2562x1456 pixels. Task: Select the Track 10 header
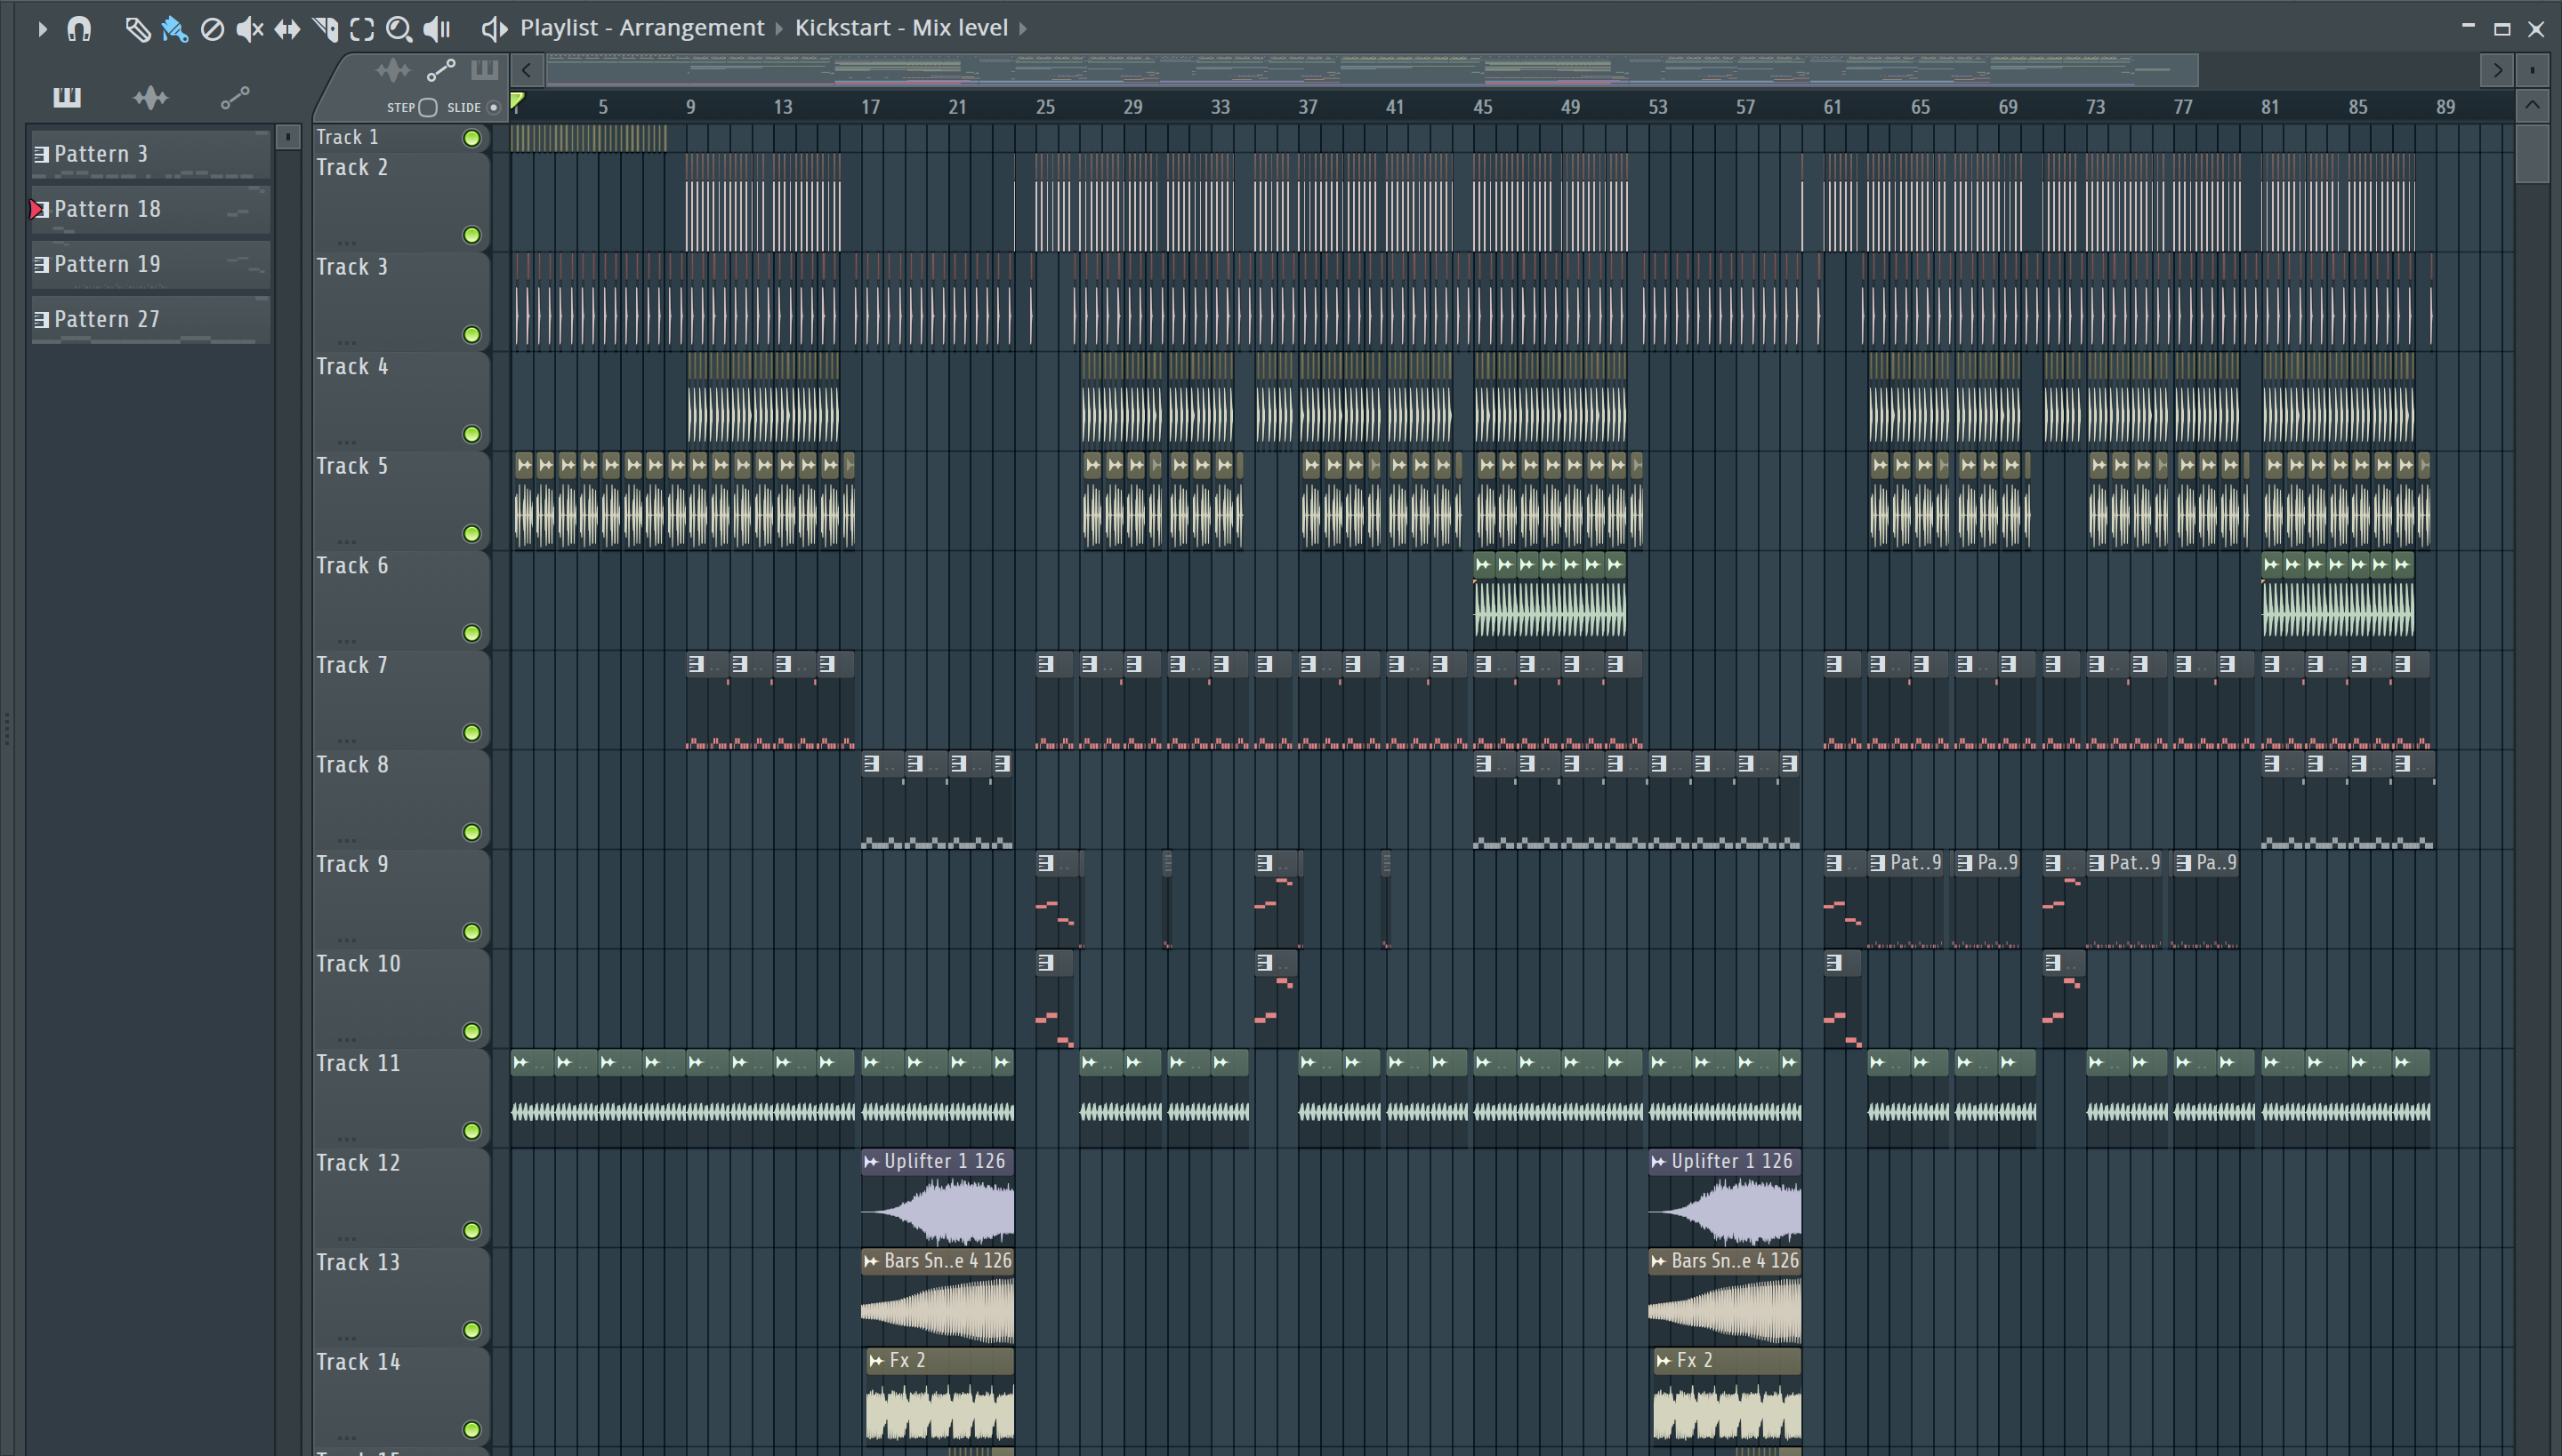pyautogui.click(x=400, y=998)
